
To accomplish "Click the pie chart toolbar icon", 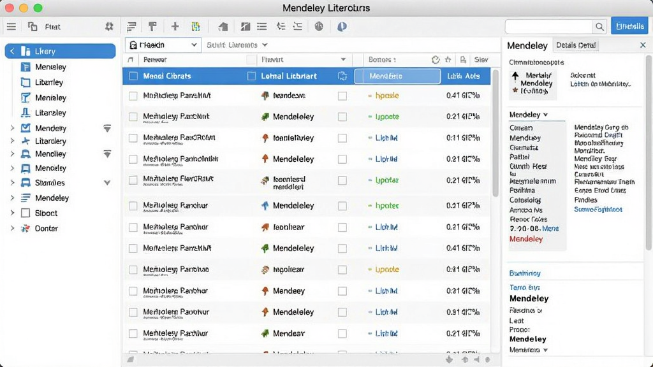I will coord(319,27).
